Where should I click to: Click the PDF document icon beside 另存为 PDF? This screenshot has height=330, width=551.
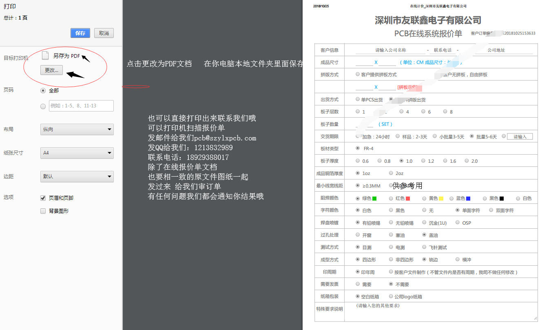coord(45,56)
